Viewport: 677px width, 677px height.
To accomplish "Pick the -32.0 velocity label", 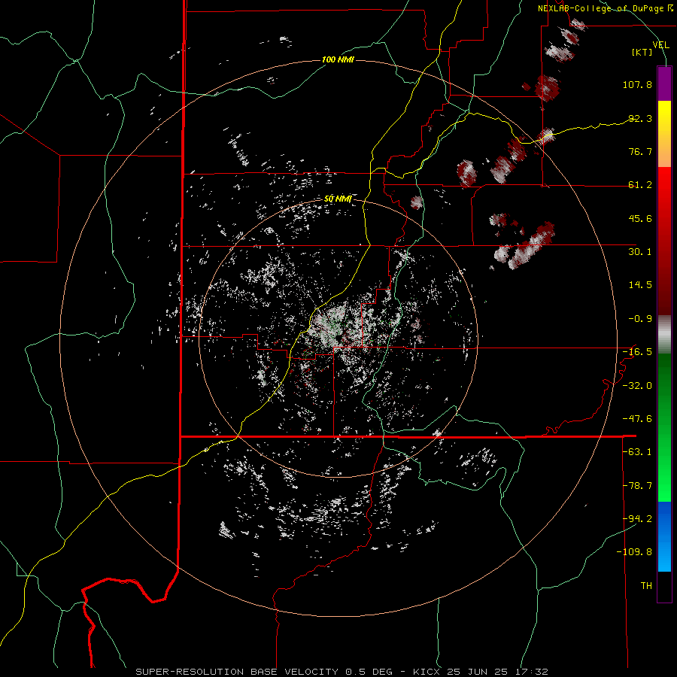I will coord(637,386).
